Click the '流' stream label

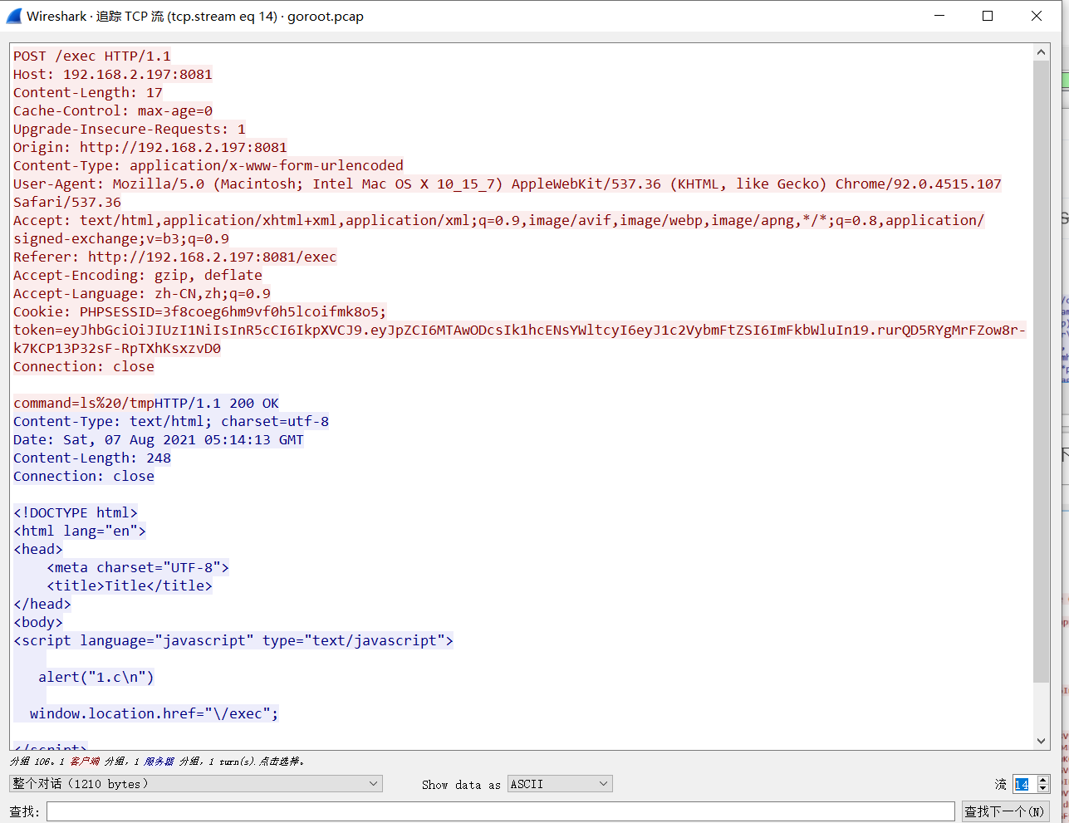click(x=1001, y=784)
